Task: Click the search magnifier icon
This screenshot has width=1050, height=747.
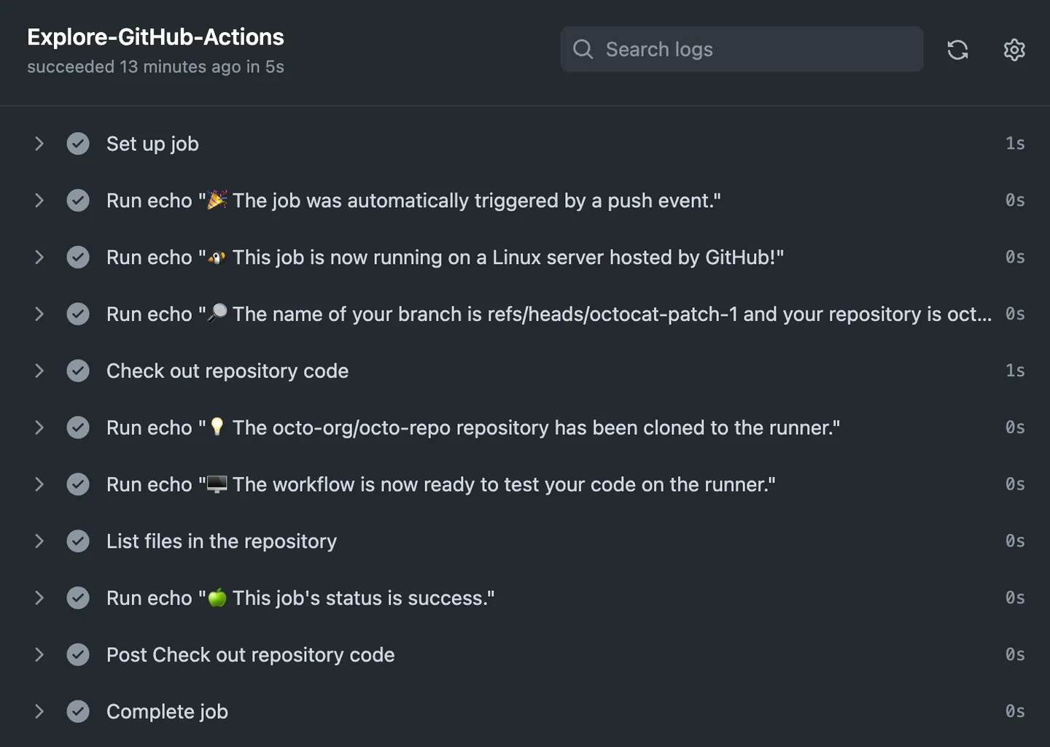Action: [x=583, y=49]
